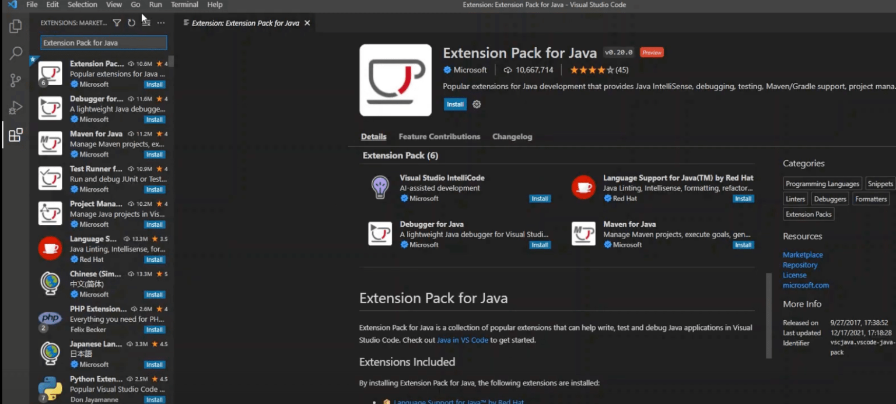Open the Terminal menu
The height and width of the screenshot is (404, 896).
184,5
